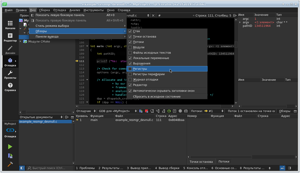Click the Start Debugging icon in sidebar
The height and width of the screenshot is (173, 300).
(10, 156)
